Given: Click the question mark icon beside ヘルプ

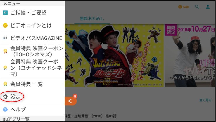Looking at the screenshot, I should [x=5, y=110].
